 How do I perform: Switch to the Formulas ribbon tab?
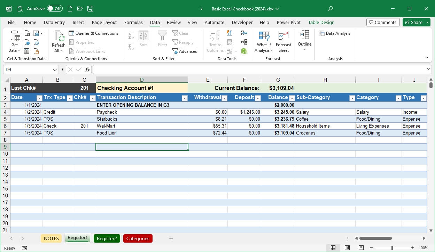tap(133, 22)
